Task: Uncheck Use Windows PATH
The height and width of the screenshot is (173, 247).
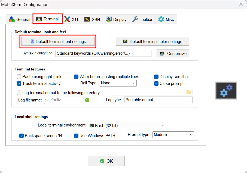Action: click(x=76, y=136)
